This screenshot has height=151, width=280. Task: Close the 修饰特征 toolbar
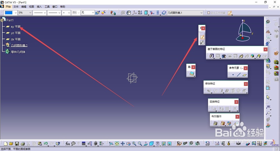(246, 84)
